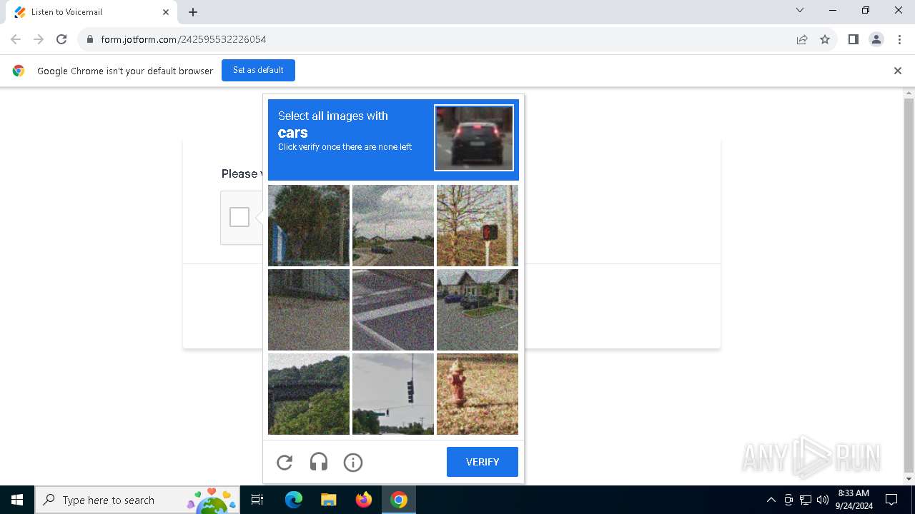The width and height of the screenshot is (915, 514).
Task: Reload the current page
Action: tap(61, 39)
